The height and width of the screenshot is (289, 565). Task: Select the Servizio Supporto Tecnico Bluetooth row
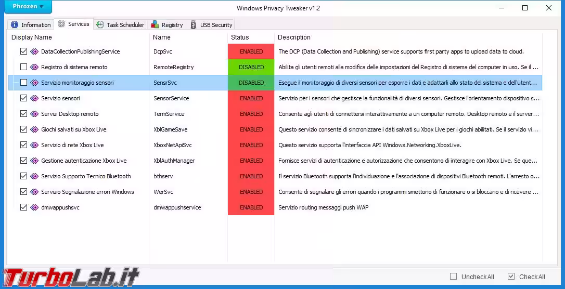click(86, 176)
